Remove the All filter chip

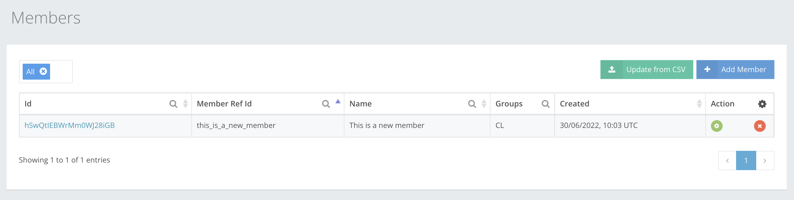pos(43,72)
